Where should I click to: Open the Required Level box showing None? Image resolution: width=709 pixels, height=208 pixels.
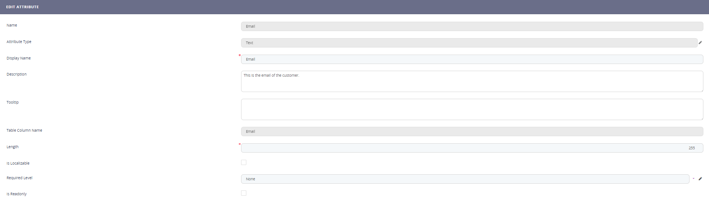pos(465,179)
